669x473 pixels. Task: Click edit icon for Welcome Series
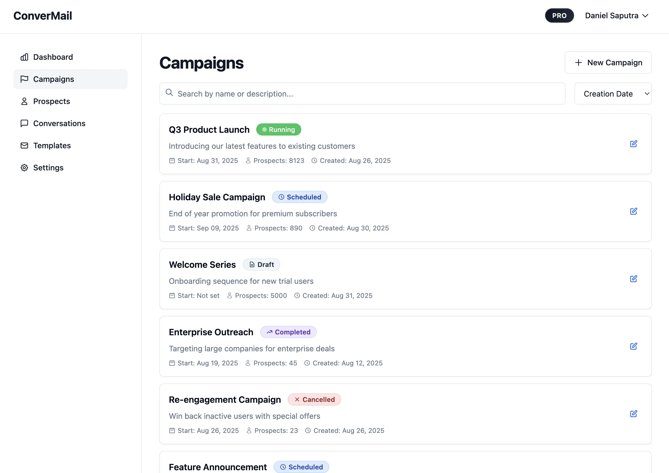point(634,279)
